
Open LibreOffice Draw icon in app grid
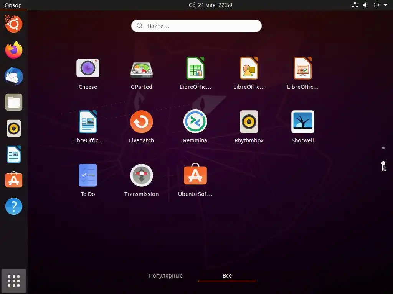pyautogui.click(x=249, y=68)
